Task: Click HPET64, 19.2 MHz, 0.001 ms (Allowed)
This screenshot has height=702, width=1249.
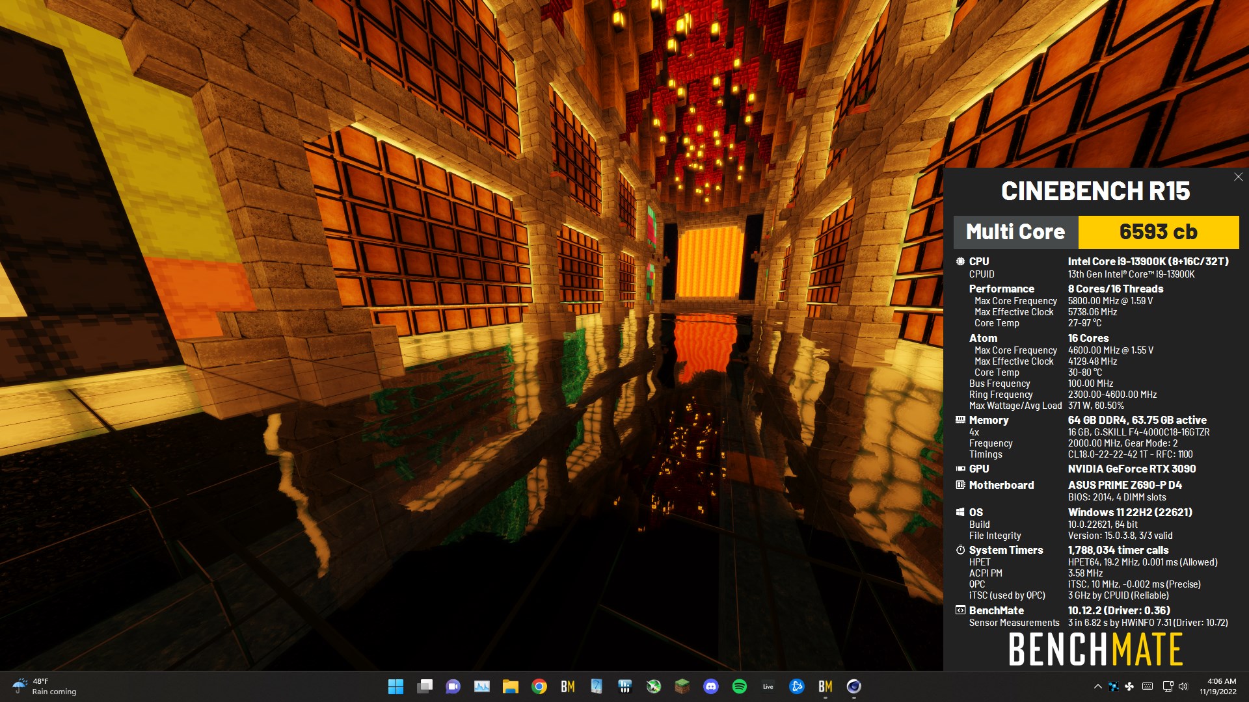Action: point(1142,562)
